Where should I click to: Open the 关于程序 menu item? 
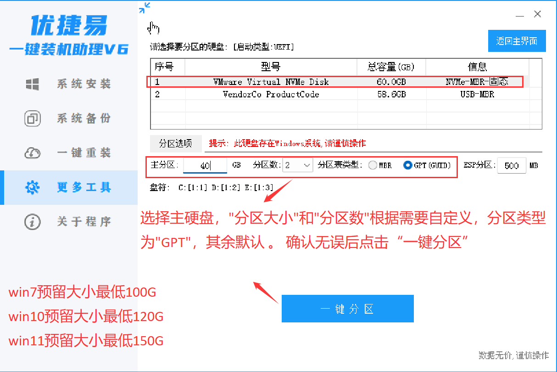click(x=69, y=222)
